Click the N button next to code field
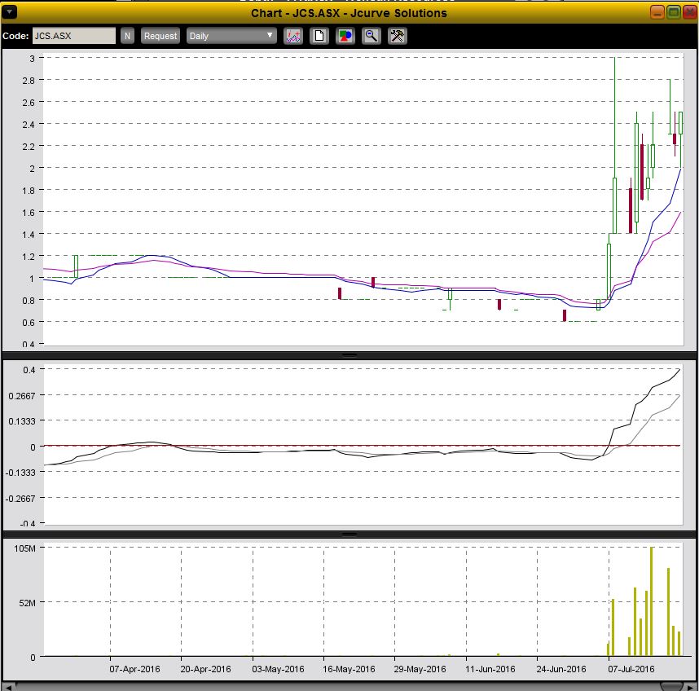Image resolution: width=699 pixels, height=691 pixels. (x=127, y=36)
